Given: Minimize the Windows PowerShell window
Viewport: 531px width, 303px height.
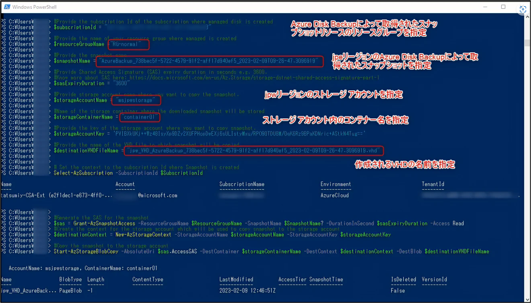Looking at the screenshot, I should tap(485, 7).
